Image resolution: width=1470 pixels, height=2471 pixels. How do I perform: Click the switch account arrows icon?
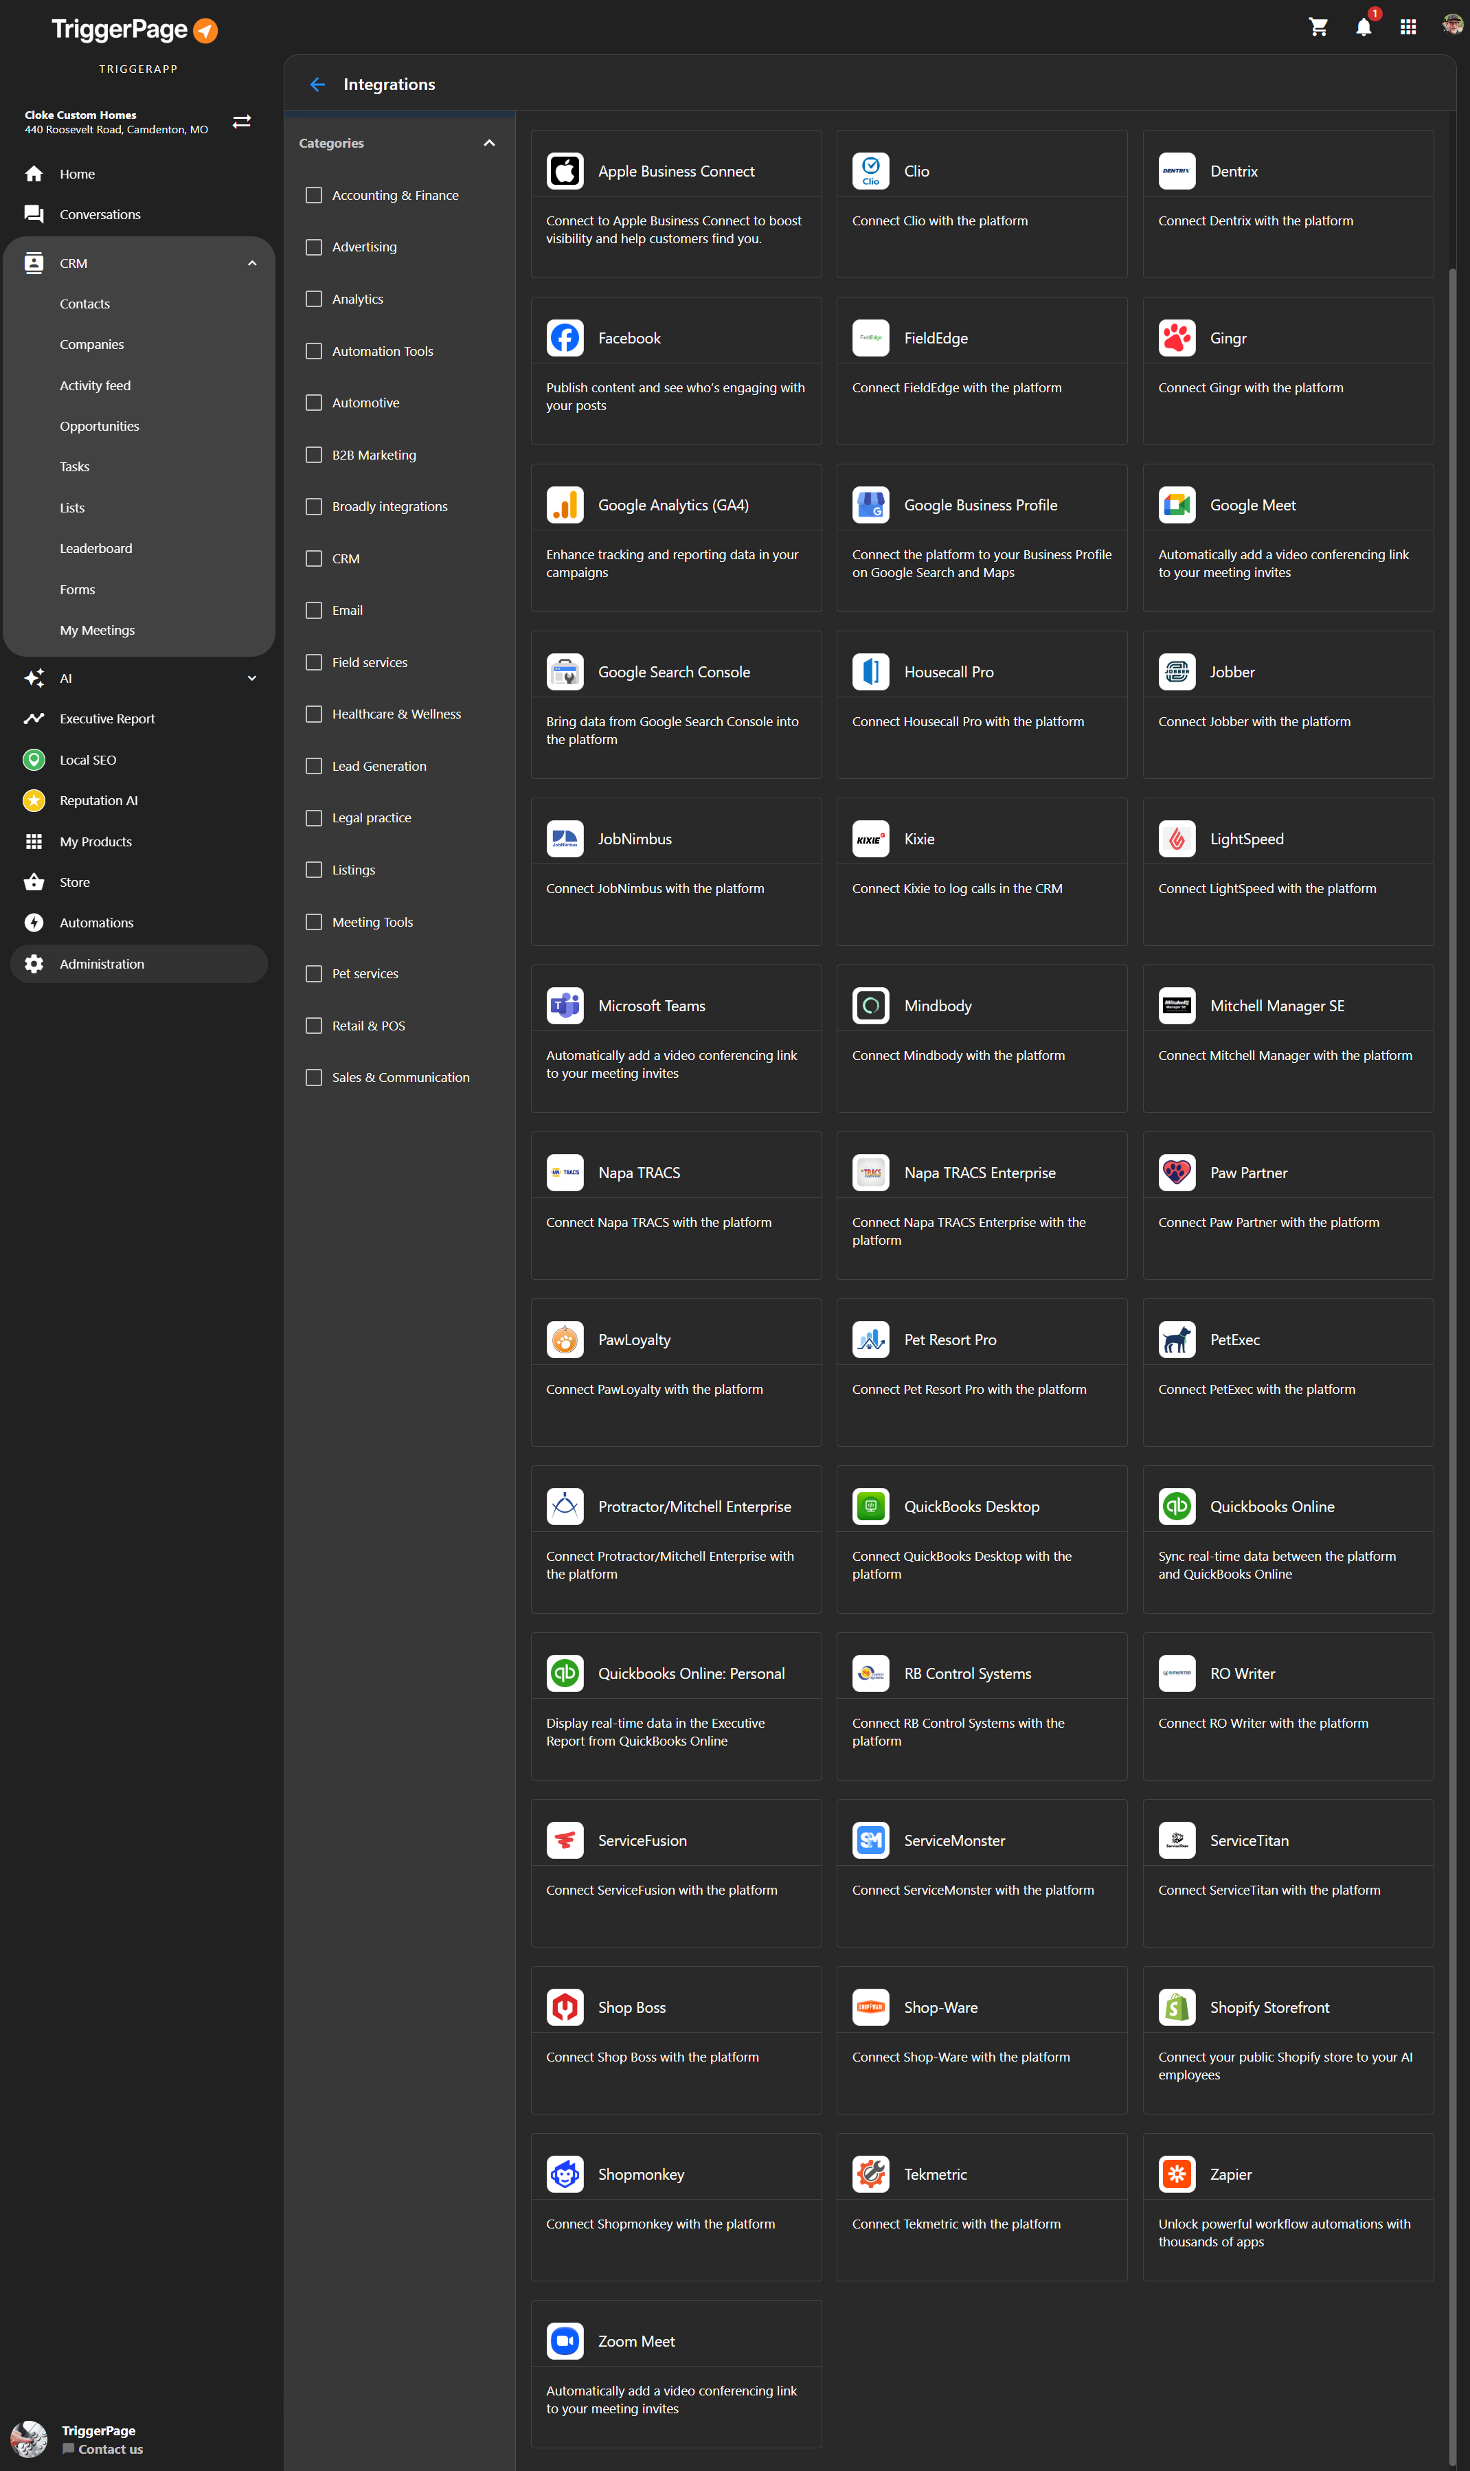[x=242, y=122]
